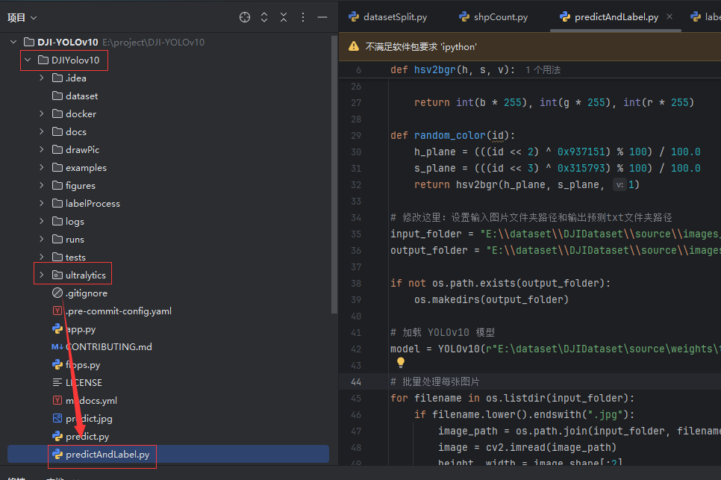Select the .gitignore file icon

pos(57,293)
